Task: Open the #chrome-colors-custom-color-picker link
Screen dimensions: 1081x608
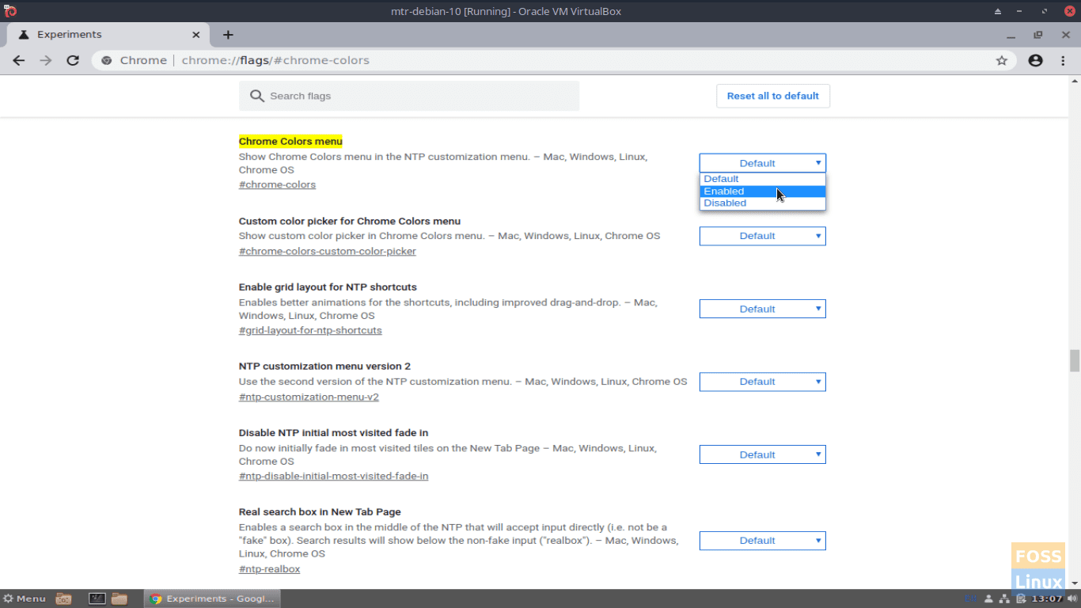Action: (x=328, y=251)
